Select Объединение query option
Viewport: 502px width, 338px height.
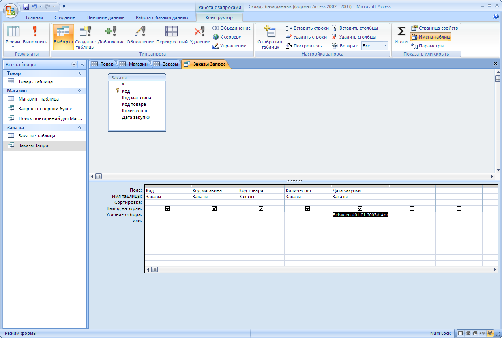pos(232,28)
